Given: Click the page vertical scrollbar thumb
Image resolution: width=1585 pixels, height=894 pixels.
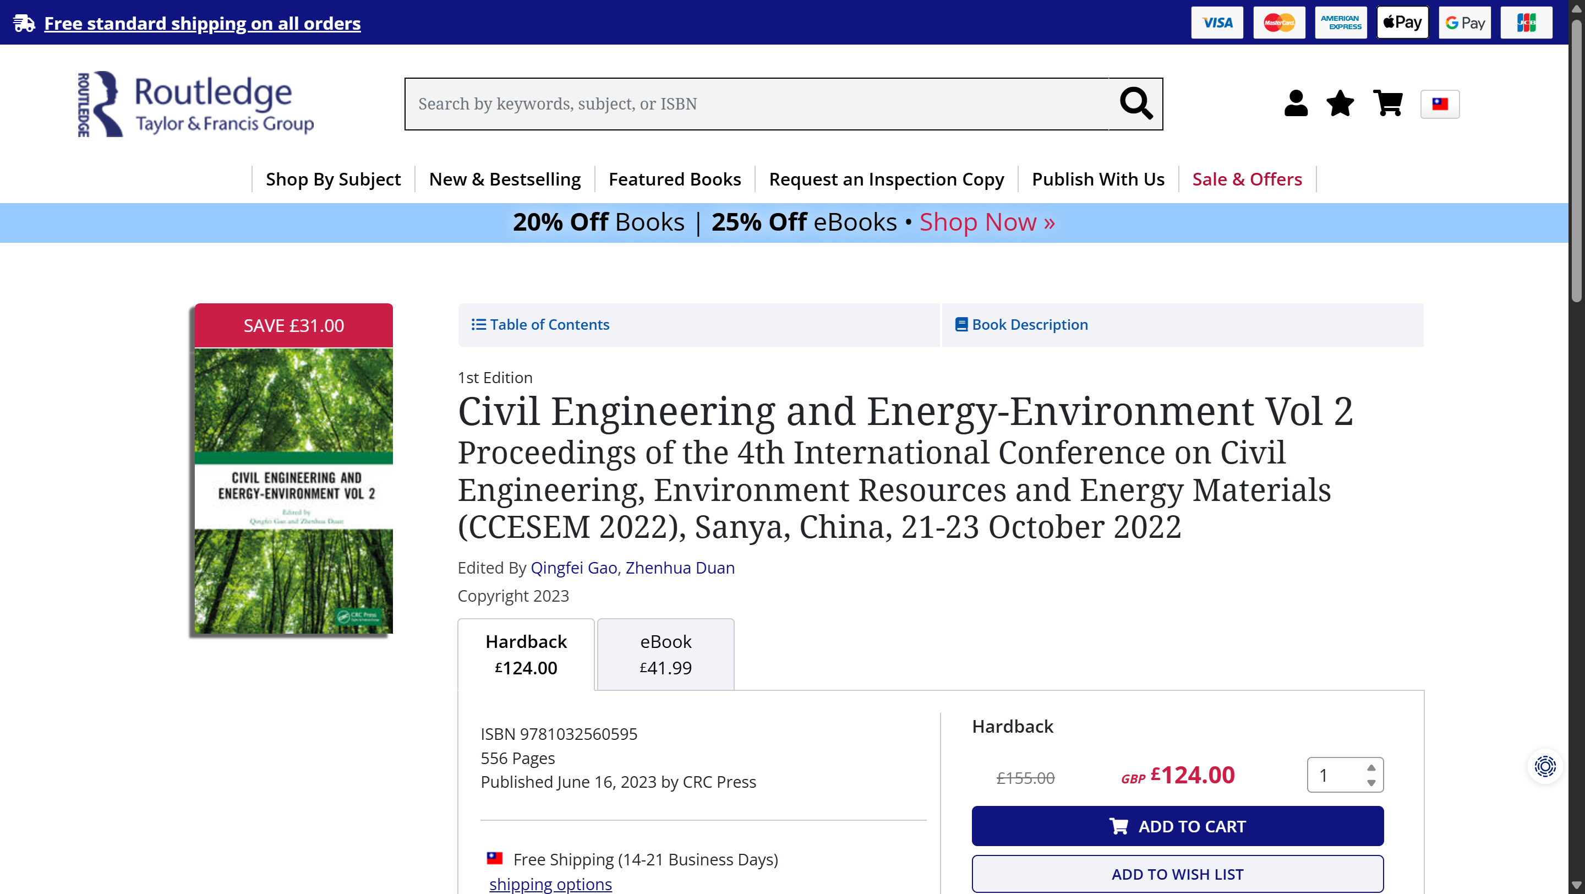Looking at the screenshot, I should [x=1576, y=160].
